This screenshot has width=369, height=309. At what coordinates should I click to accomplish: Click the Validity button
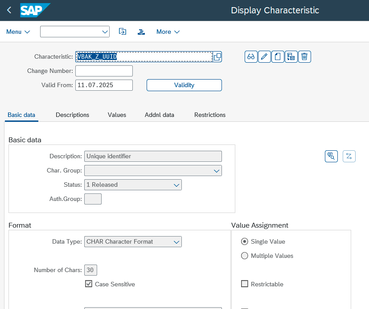click(184, 85)
